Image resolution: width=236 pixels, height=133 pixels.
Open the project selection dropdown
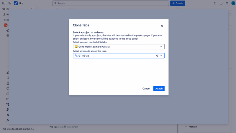(119, 47)
